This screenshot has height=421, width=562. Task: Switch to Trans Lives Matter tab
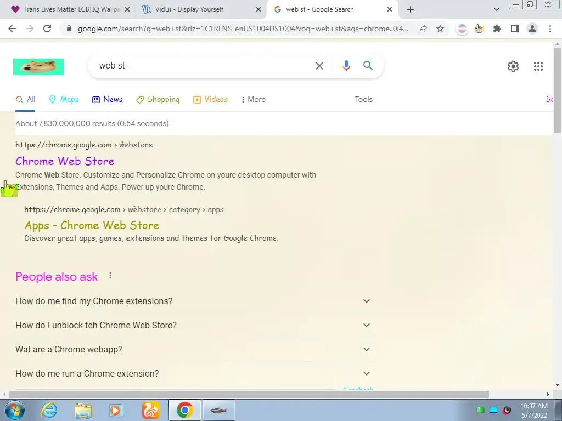(66, 9)
